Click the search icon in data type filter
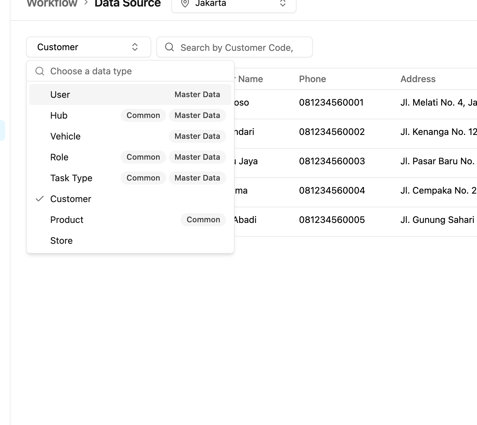Screen dimensions: 477x425 pyautogui.click(x=40, y=71)
